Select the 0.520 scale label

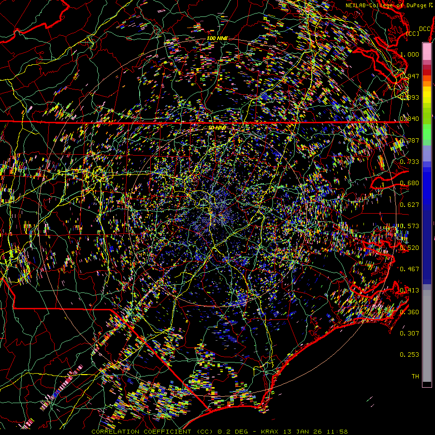(x=409, y=248)
